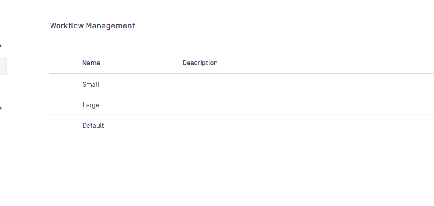Expand the upper sidebar chevron arrow

point(1,46)
